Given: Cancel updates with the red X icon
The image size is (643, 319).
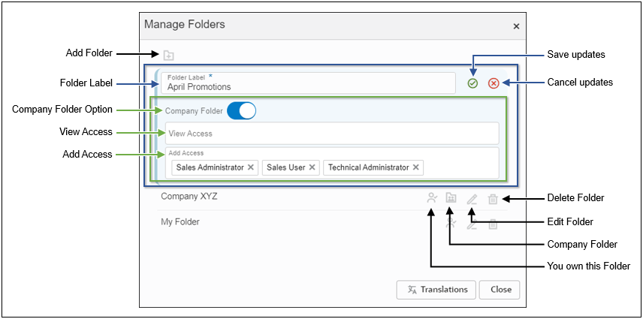Looking at the screenshot, I should (x=494, y=83).
